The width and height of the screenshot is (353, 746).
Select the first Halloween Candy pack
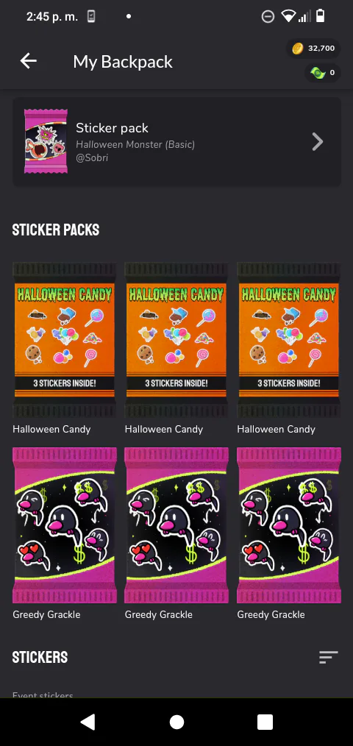pos(64,340)
